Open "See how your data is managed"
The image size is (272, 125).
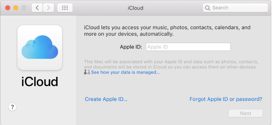[125, 72]
